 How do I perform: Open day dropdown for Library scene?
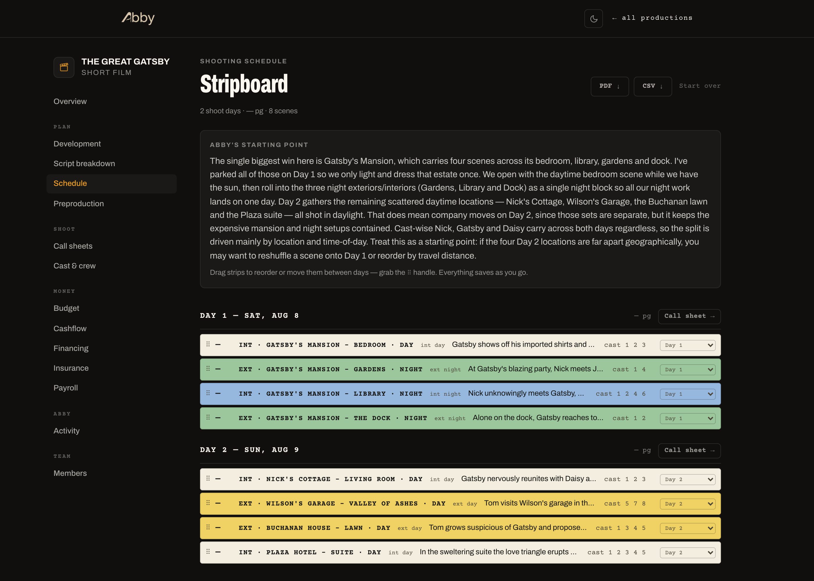688,394
